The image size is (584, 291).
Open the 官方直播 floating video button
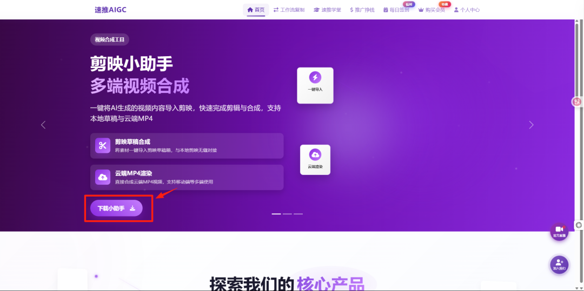(x=559, y=232)
